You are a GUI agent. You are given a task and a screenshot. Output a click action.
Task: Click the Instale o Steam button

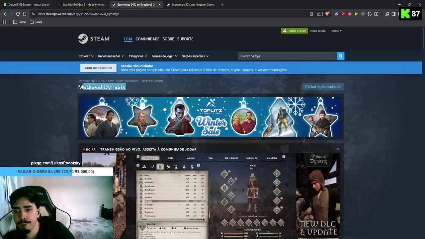coord(295,31)
